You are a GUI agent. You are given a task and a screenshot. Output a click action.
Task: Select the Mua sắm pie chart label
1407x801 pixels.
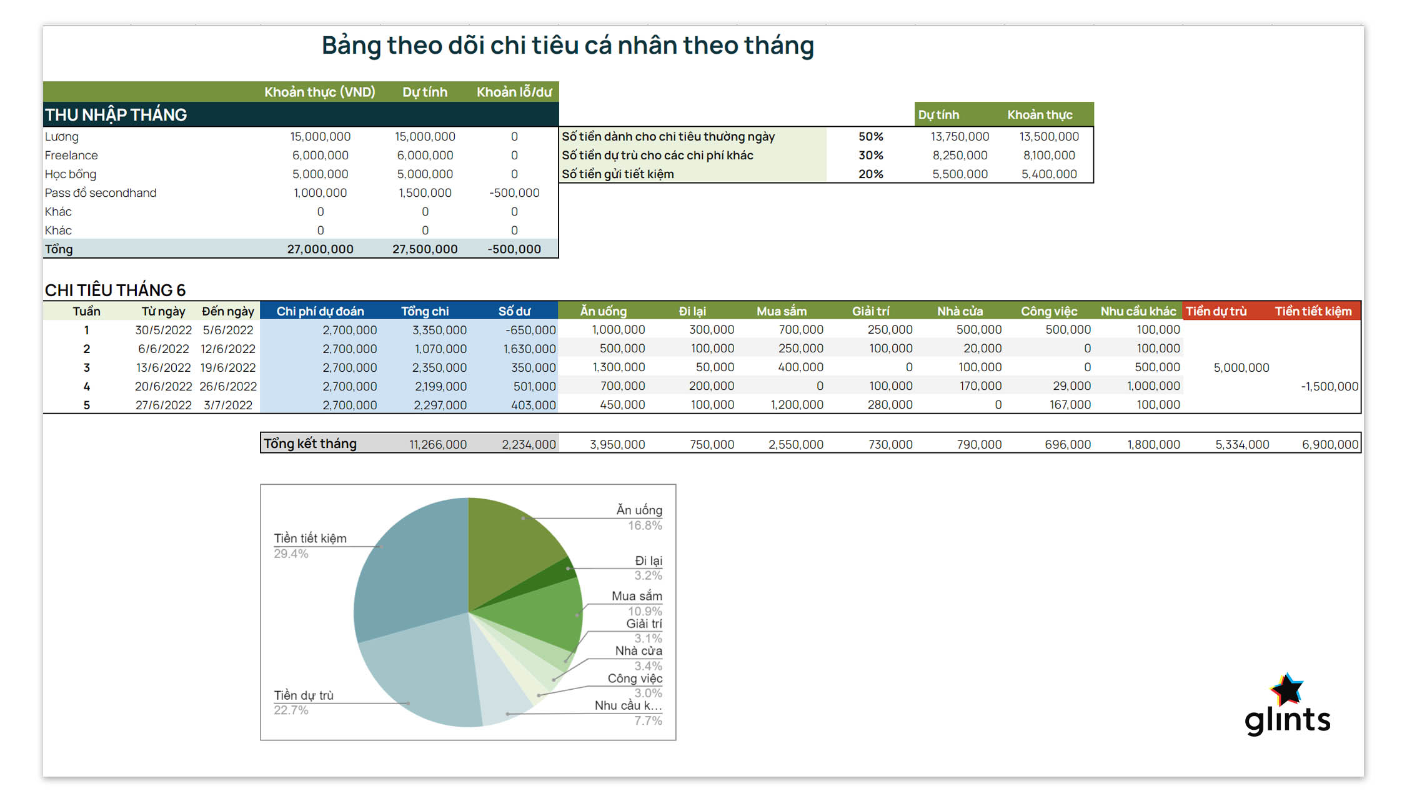coord(636,596)
